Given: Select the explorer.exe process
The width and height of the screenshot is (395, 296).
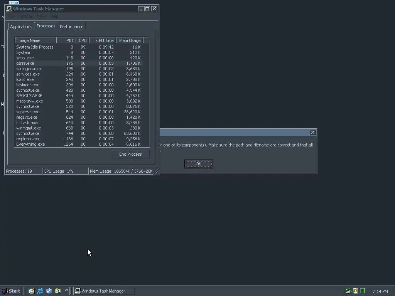Looking at the screenshot, I should pyautogui.click(x=79, y=139).
